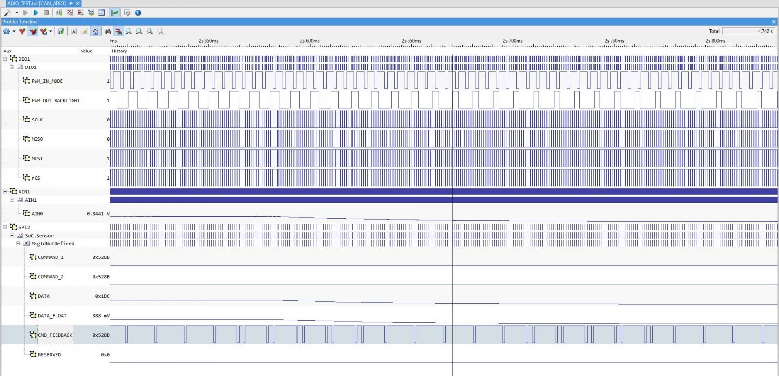779x376 pixels.
Task: Collapse the nested AIN1 node
Action: click(12, 200)
